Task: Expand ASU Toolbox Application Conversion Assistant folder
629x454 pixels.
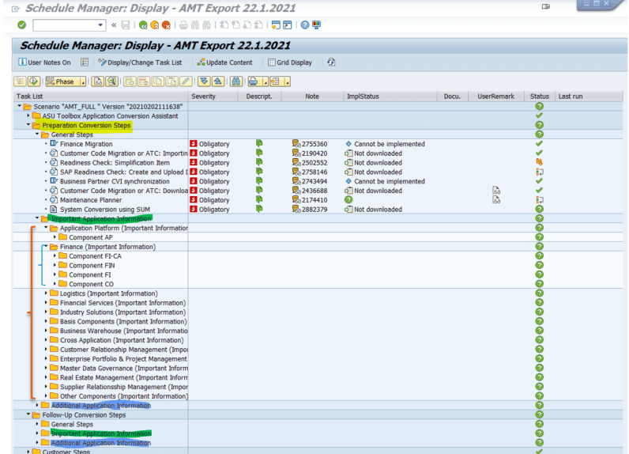Action: coord(28,115)
